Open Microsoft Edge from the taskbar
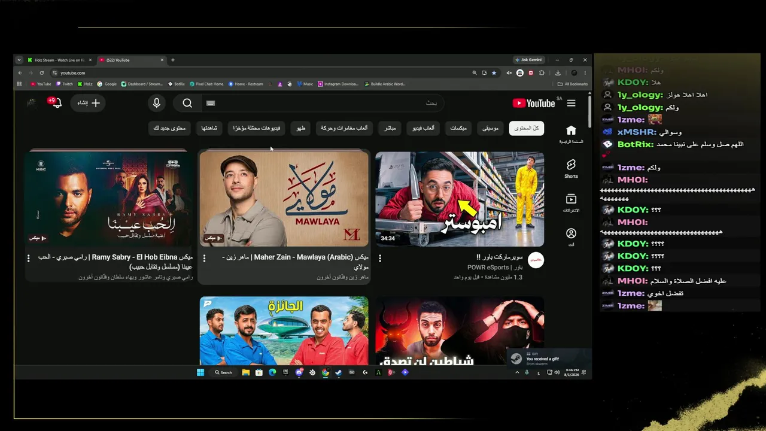The height and width of the screenshot is (431, 766). point(272,372)
